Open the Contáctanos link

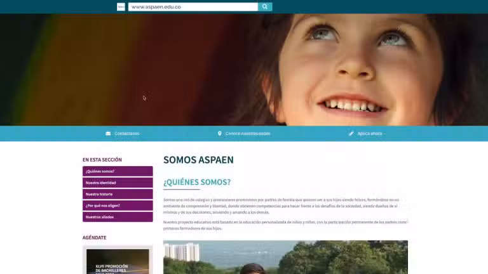pos(127,134)
